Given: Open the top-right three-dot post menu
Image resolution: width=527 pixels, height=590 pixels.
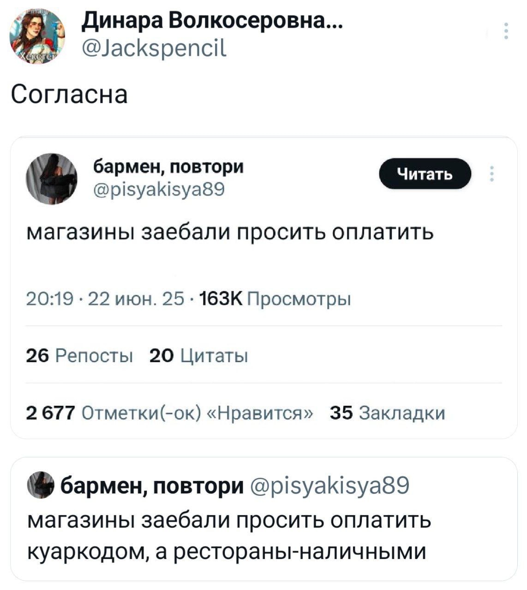Looking at the screenshot, I should [507, 31].
